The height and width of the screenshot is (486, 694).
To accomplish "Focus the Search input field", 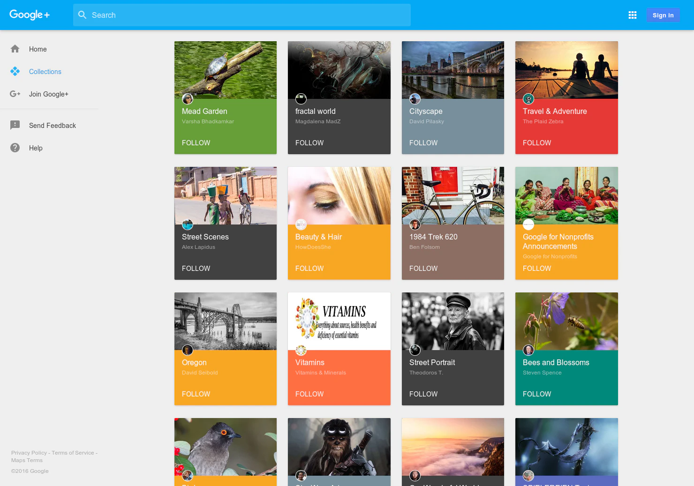I will coord(242,15).
